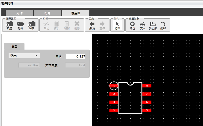This screenshot has height=126, width=203.
Task: Click the 网格 label text
Action: [x=59, y=57]
